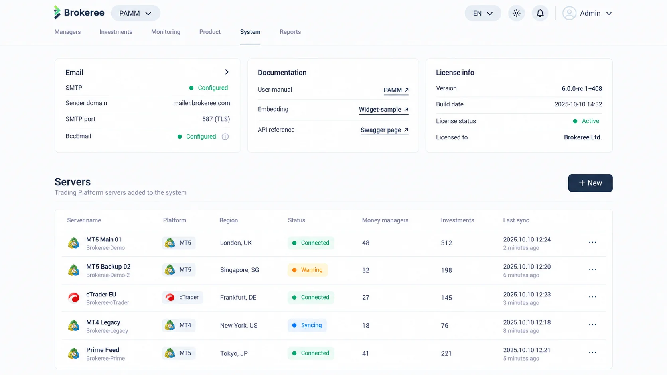Screen dimensions: 667x375
Task: Go to the Reports tab
Action: [290, 32]
